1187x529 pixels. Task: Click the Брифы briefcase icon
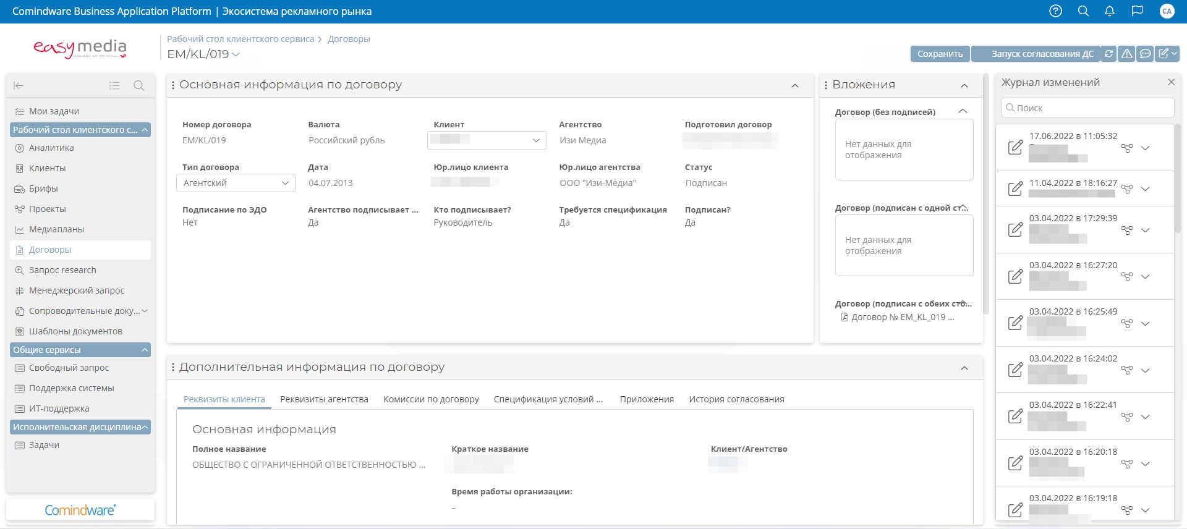(20, 189)
